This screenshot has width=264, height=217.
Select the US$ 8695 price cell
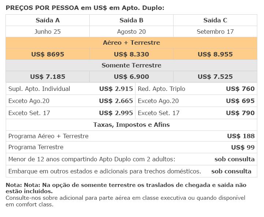[48, 54]
